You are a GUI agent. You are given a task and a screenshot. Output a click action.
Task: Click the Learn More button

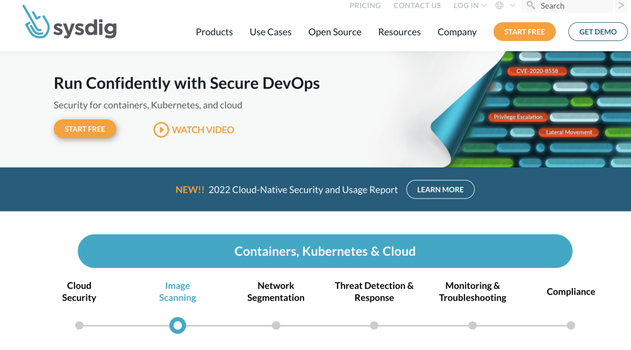coord(440,190)
